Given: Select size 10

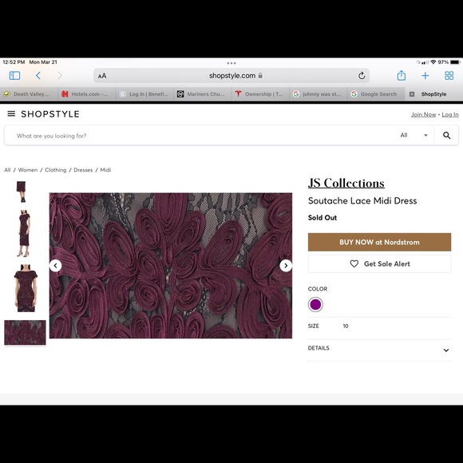Looking at the screenshot, I should 346,326.
